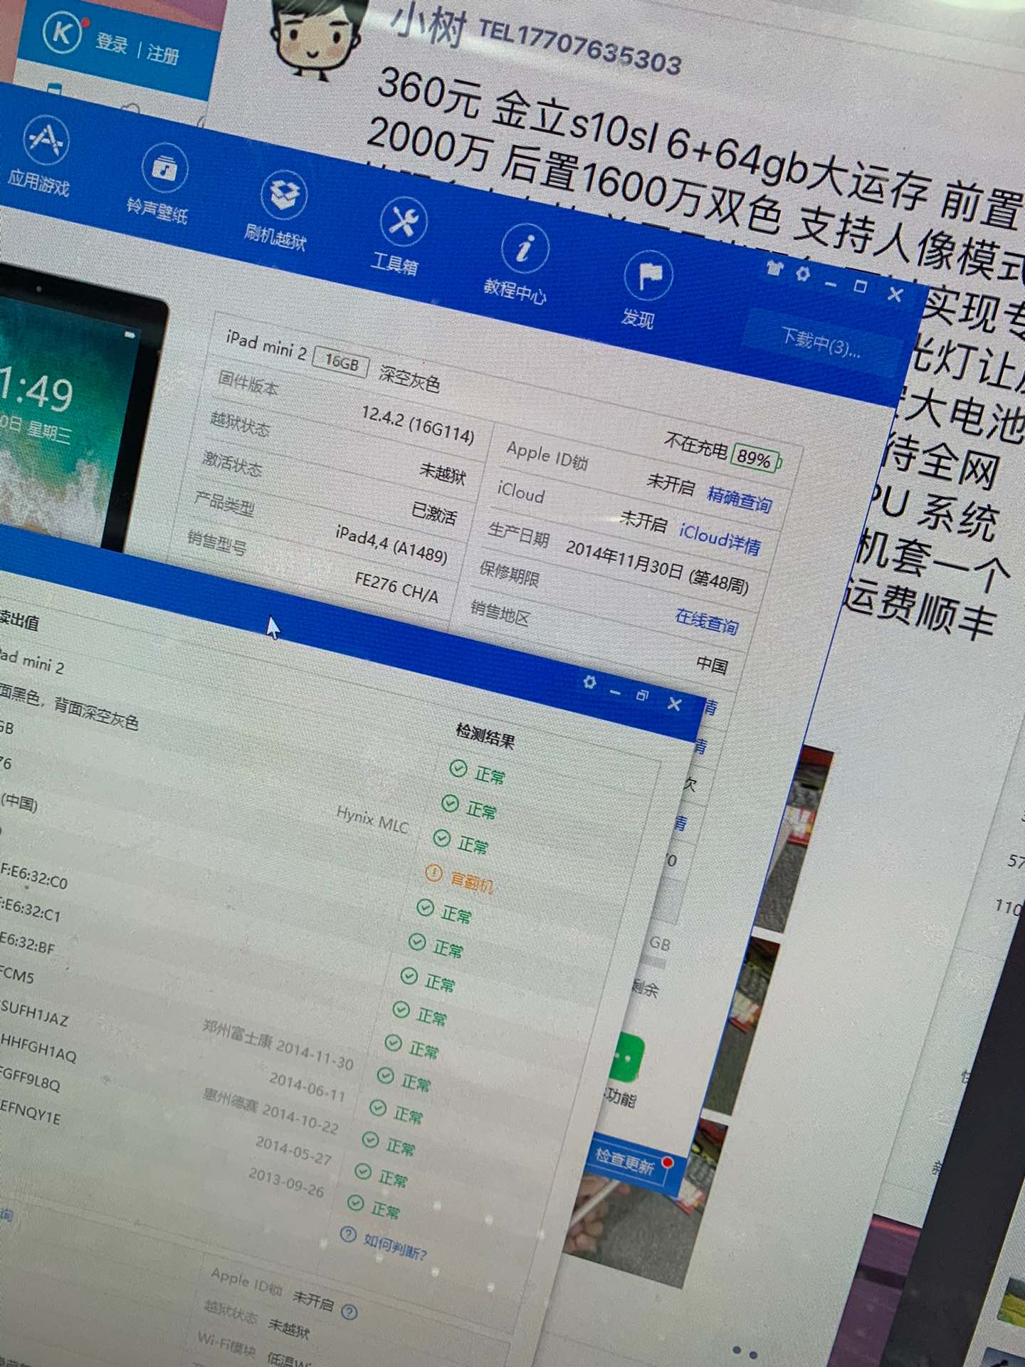
Task: Click the 89% battery indicator
Action: click(x=756, y=458)
